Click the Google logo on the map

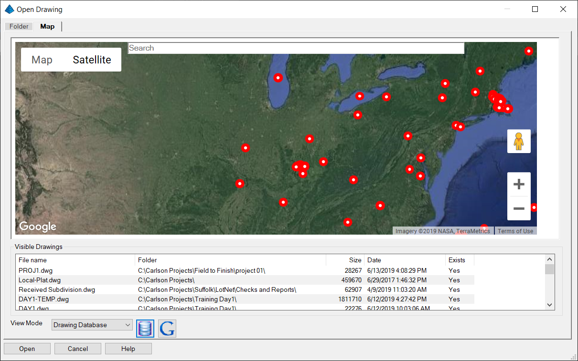point(38,227)
